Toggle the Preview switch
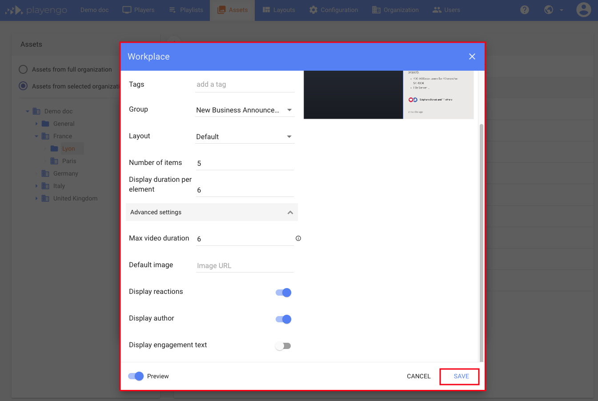Image resolution: width=598 pixels, height=401 pixels. pos(136,376)
